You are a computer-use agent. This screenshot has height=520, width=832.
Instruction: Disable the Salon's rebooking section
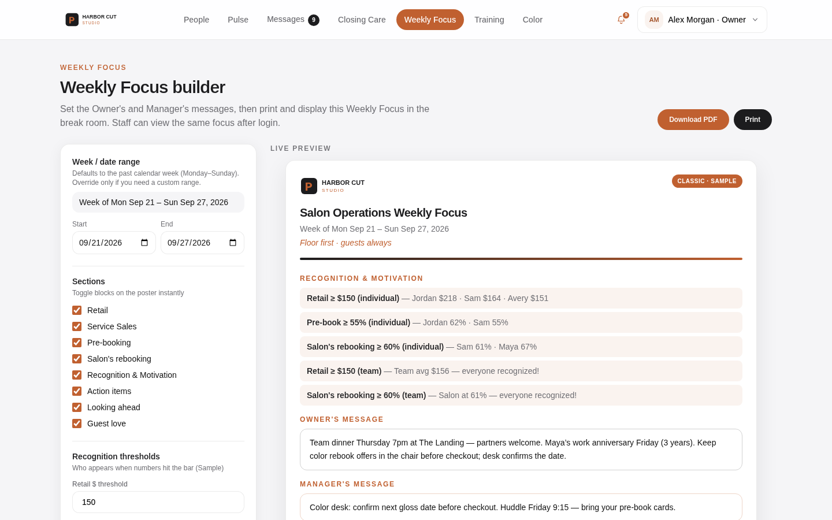click(77, 359)
